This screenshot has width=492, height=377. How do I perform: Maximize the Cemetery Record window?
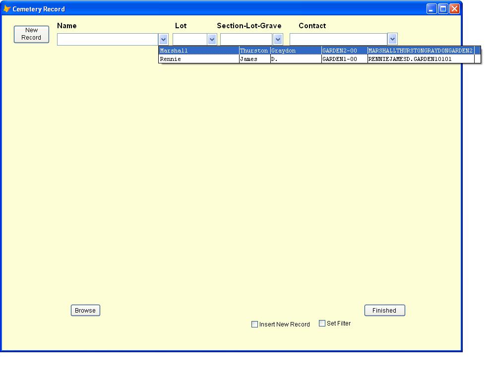pyautogui.click(x=443, y=9)
